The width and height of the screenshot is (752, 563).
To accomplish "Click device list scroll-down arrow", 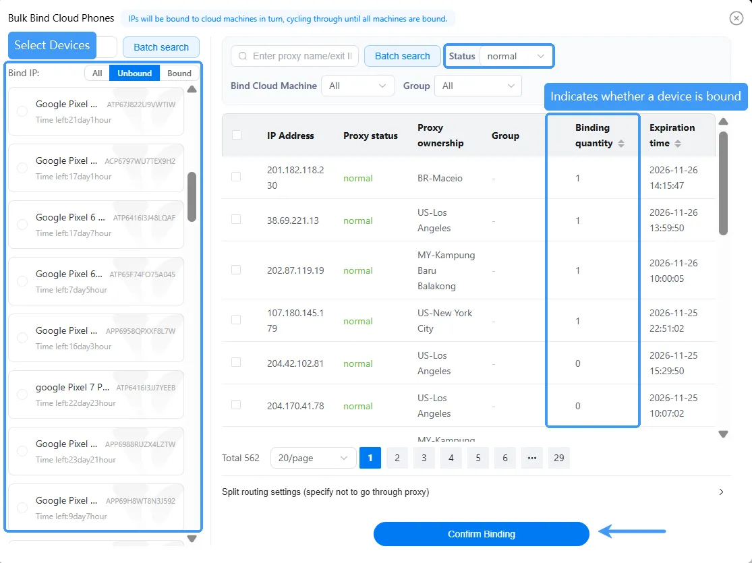I will click(x=192, y=539).
